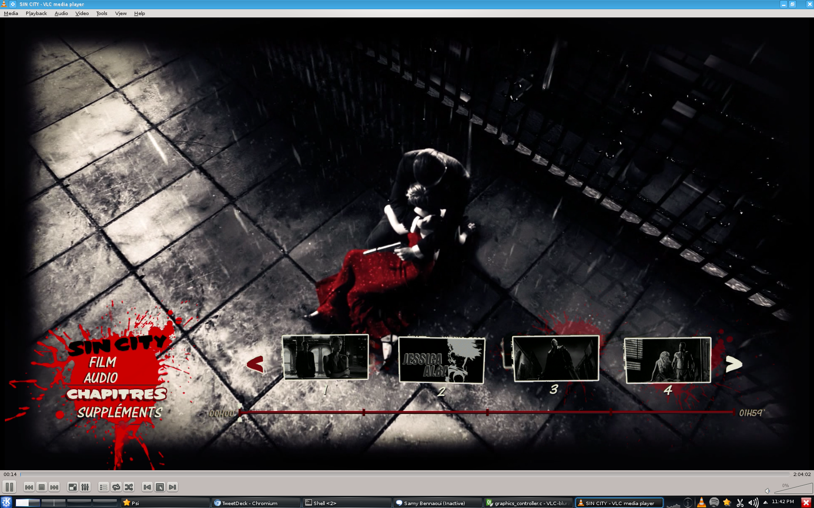Switch to TweetDeck - Chromium taskbar window

tap(256, 503)
